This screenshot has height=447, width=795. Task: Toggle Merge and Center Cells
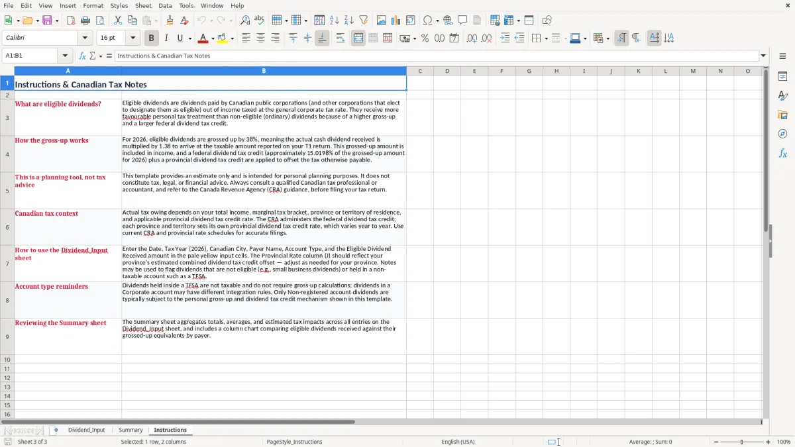click(358, 38)
